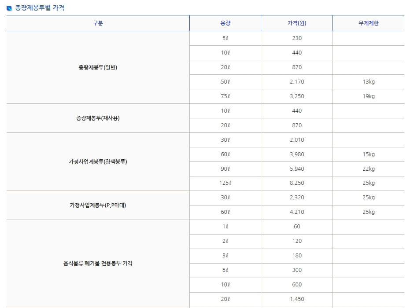The height and width of the screenshot is (308, 414).
Task: Click the '음식물류 폐기물 전용봉투 가격' cell
Action: coord(98,263)
